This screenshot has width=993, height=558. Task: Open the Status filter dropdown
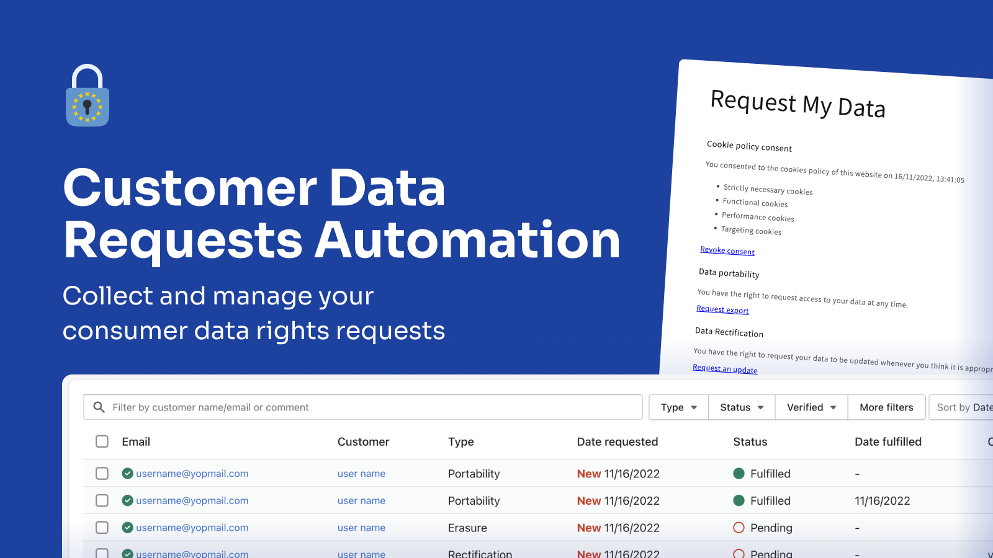pos(741,407)
